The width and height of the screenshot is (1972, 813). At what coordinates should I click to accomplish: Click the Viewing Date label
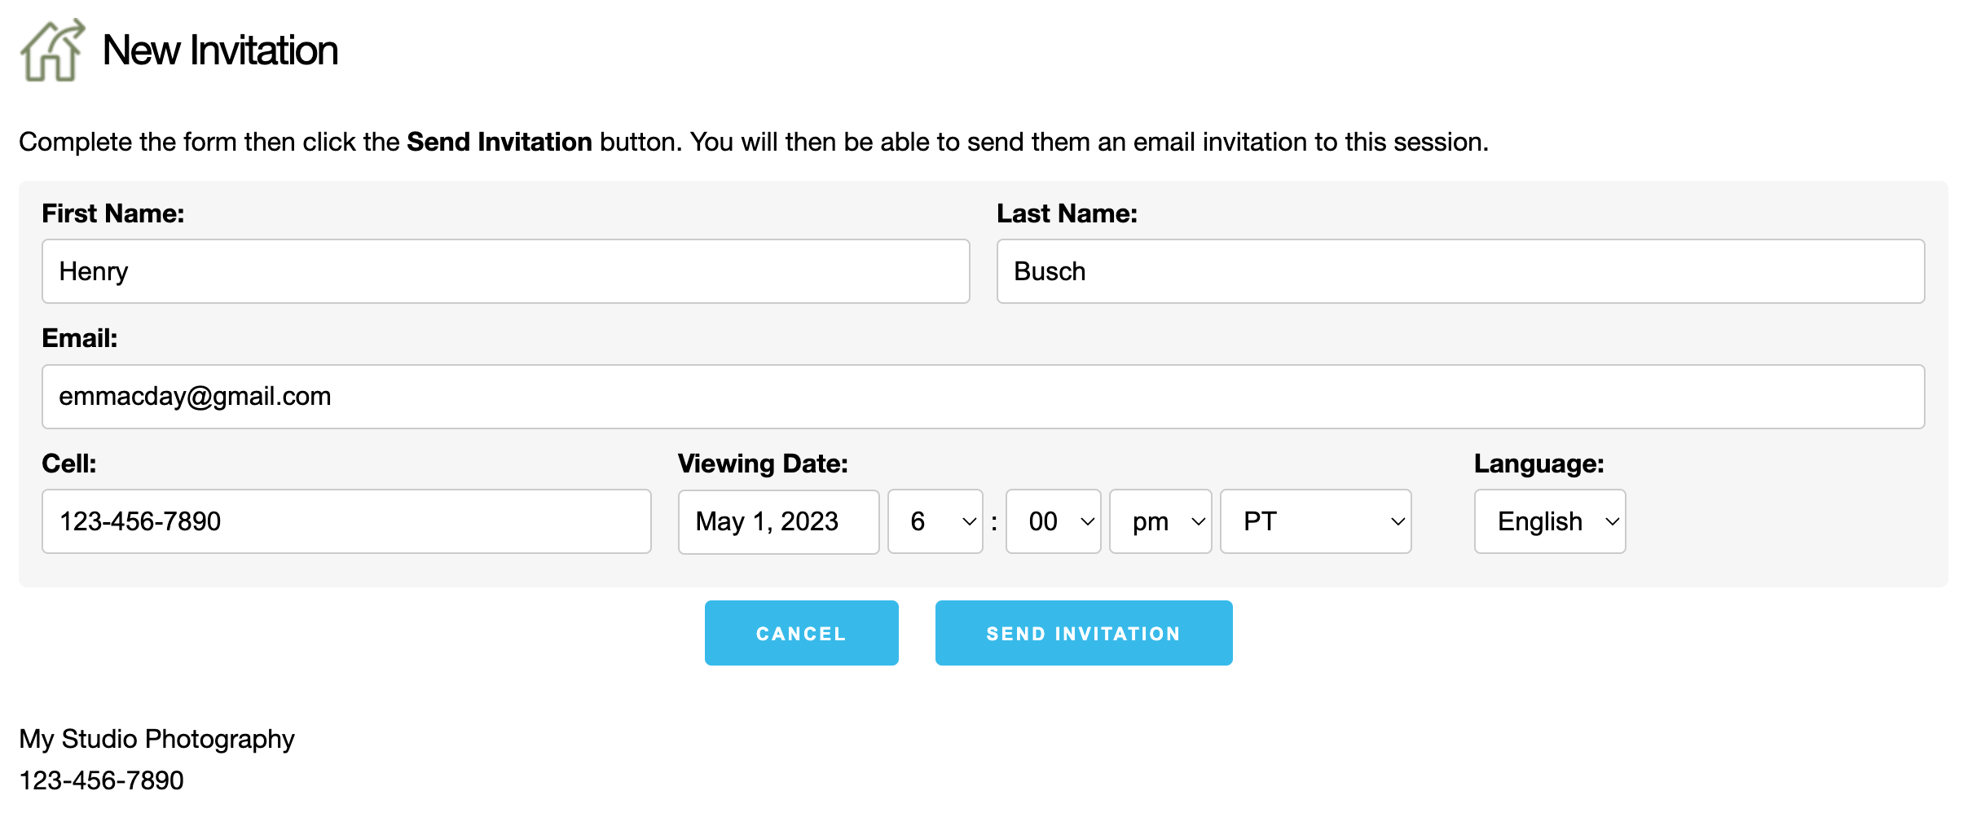tap(763, 464)
